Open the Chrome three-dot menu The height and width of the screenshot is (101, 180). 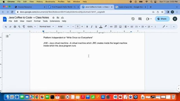[x=177, y=12]
